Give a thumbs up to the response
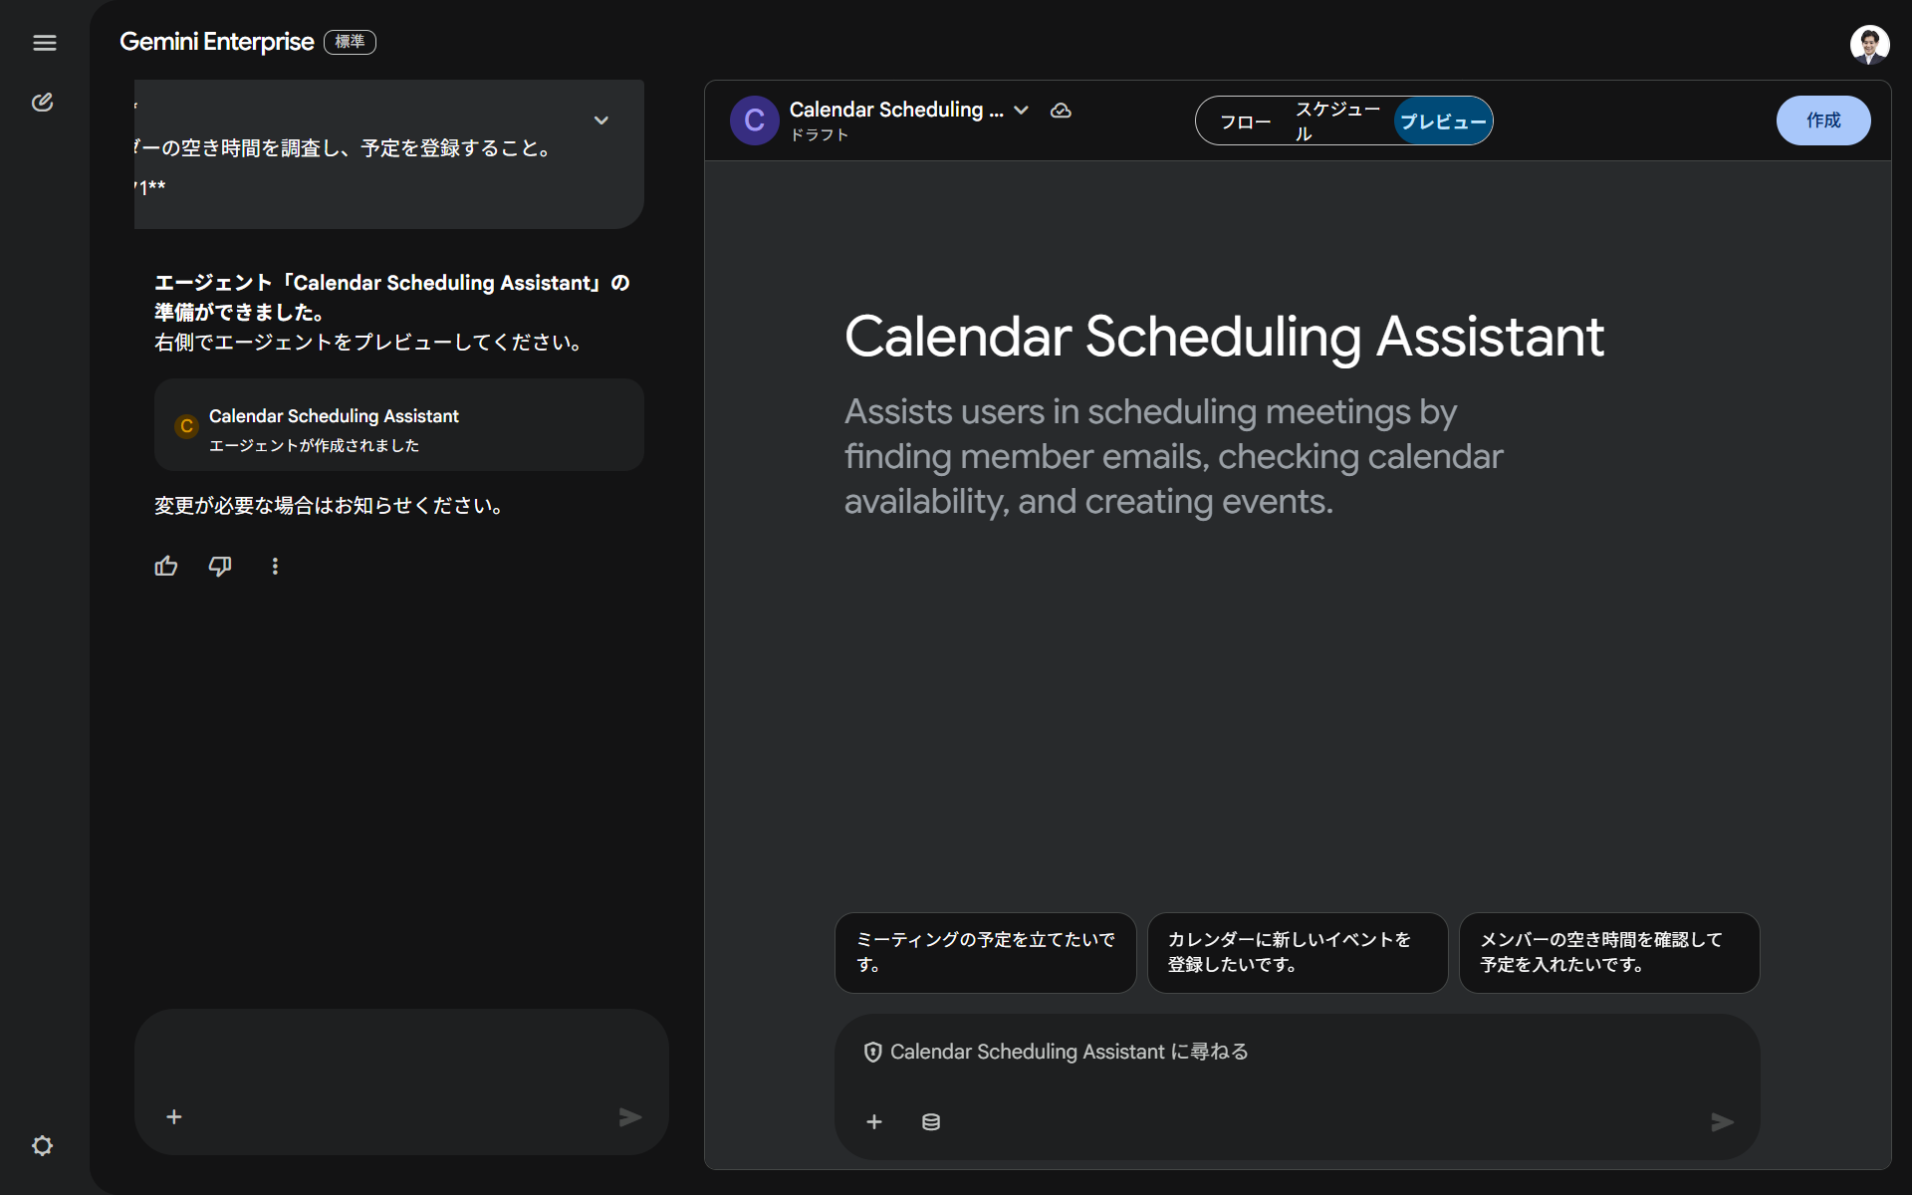Viewport: 1912px width, 1195px height. click(x=166, y=566)
